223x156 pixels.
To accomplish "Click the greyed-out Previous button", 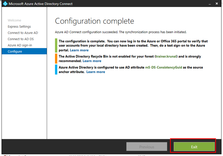I will point(147,147).
